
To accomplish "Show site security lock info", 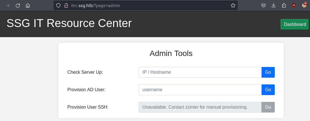I will click(66, 5).
